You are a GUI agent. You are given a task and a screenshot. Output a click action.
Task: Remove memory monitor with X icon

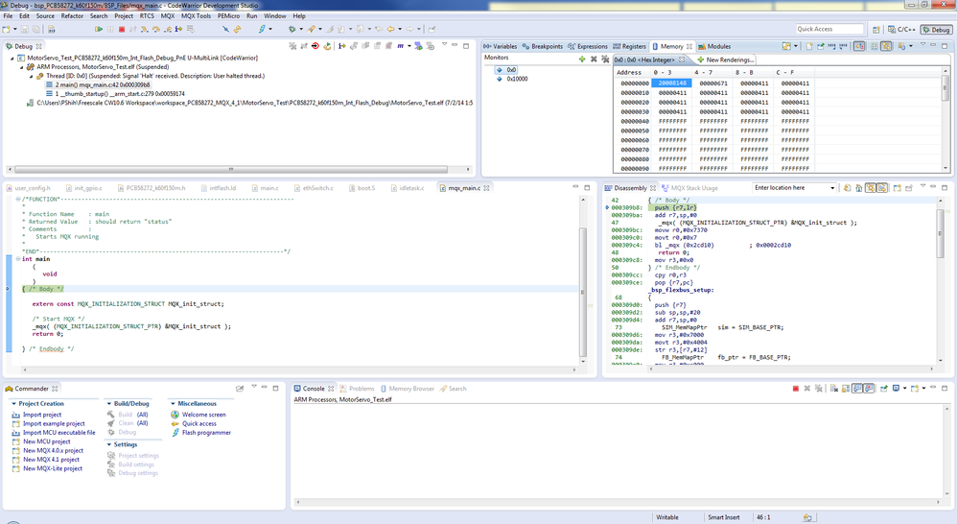click(x=593, y=59)
